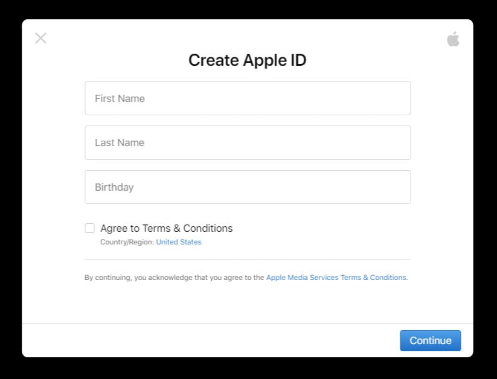Activate the Birthday date input
This screenshot has width=497, height=379.
[247, 187]
